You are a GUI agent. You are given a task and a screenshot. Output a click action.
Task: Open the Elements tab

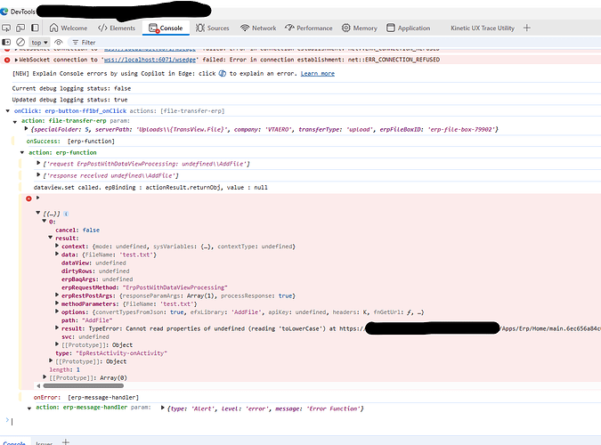pyautogui.click(x=117, y=28)
